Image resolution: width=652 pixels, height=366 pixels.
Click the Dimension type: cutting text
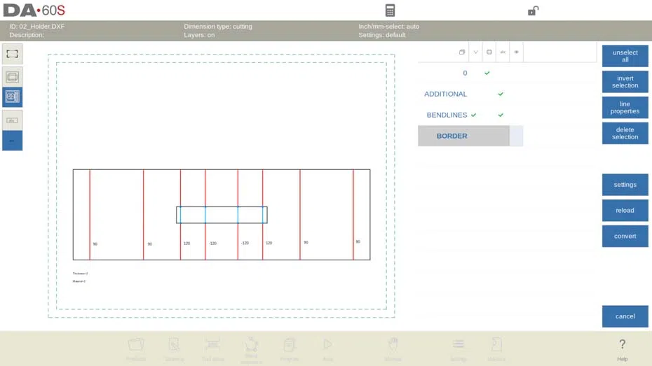click(x=218, y=26)
